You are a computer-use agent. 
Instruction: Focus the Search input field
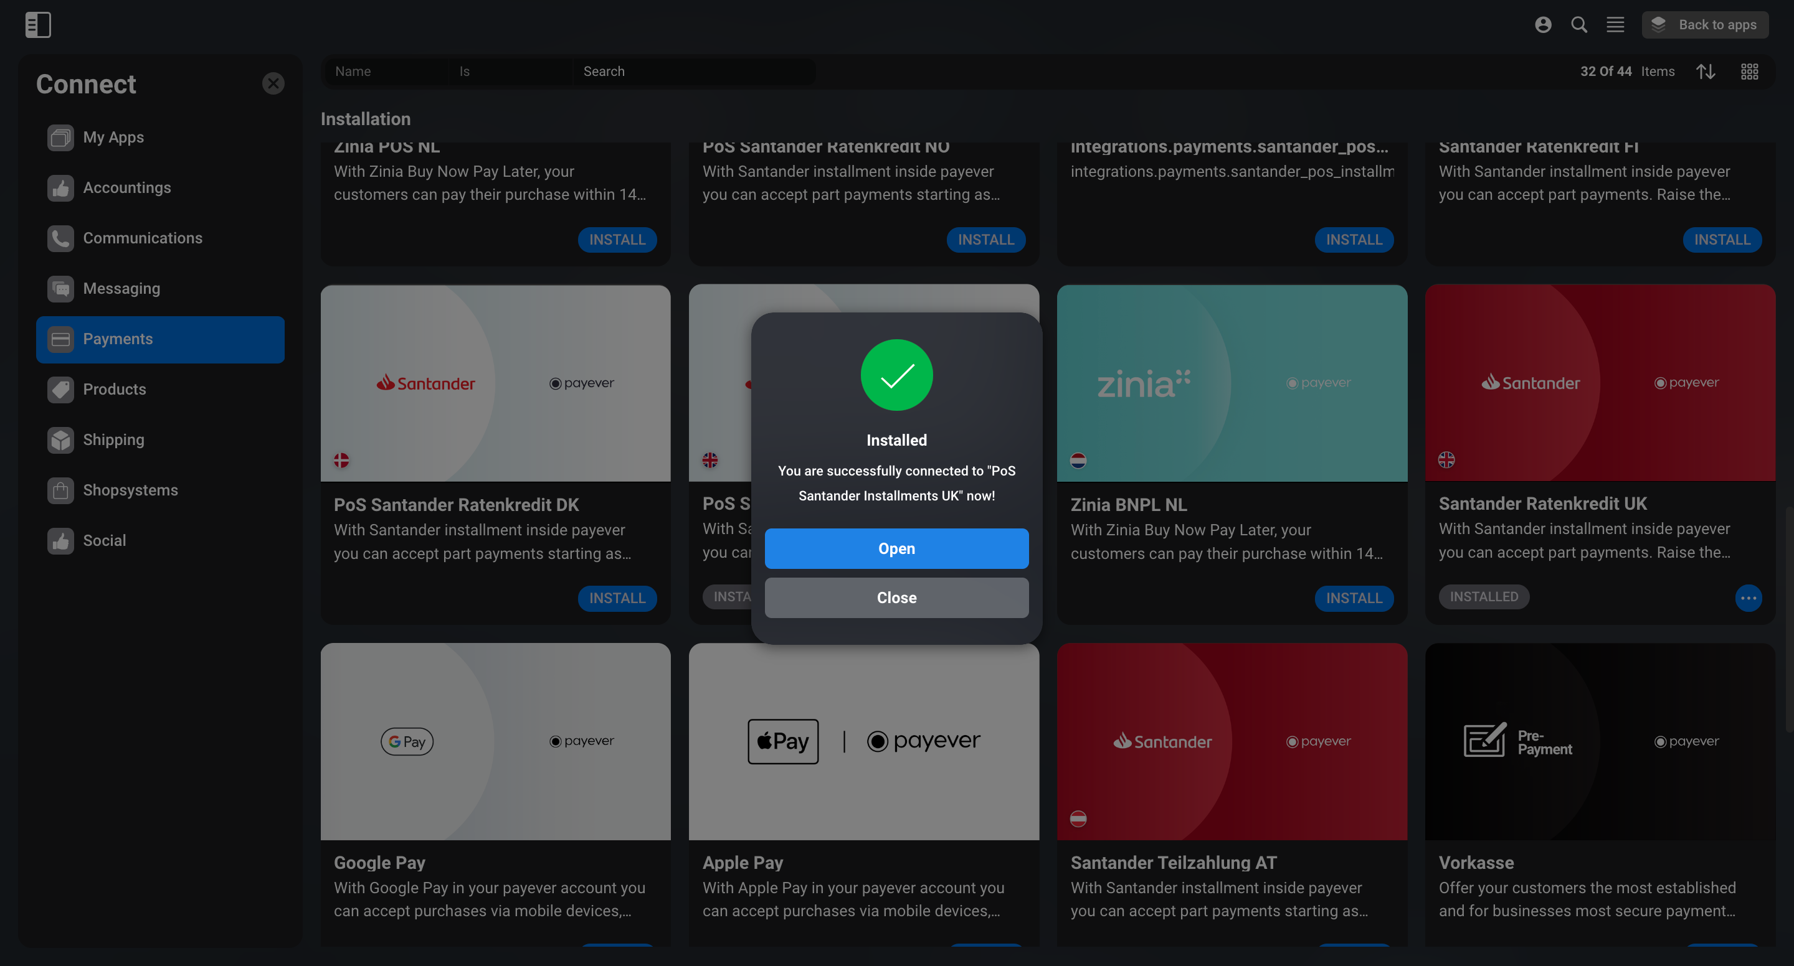pyautogui.click(x=695, y=72)
